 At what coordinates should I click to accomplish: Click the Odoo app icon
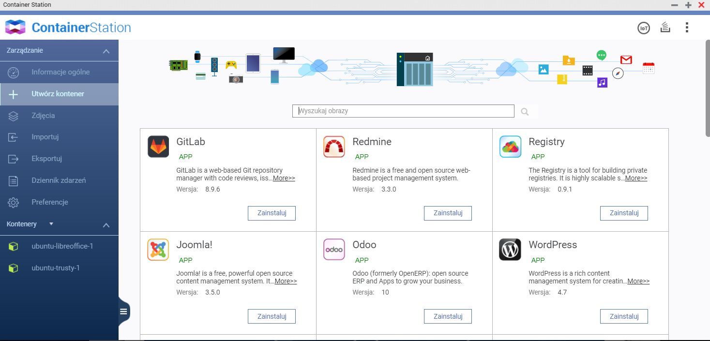coord(334,250)
